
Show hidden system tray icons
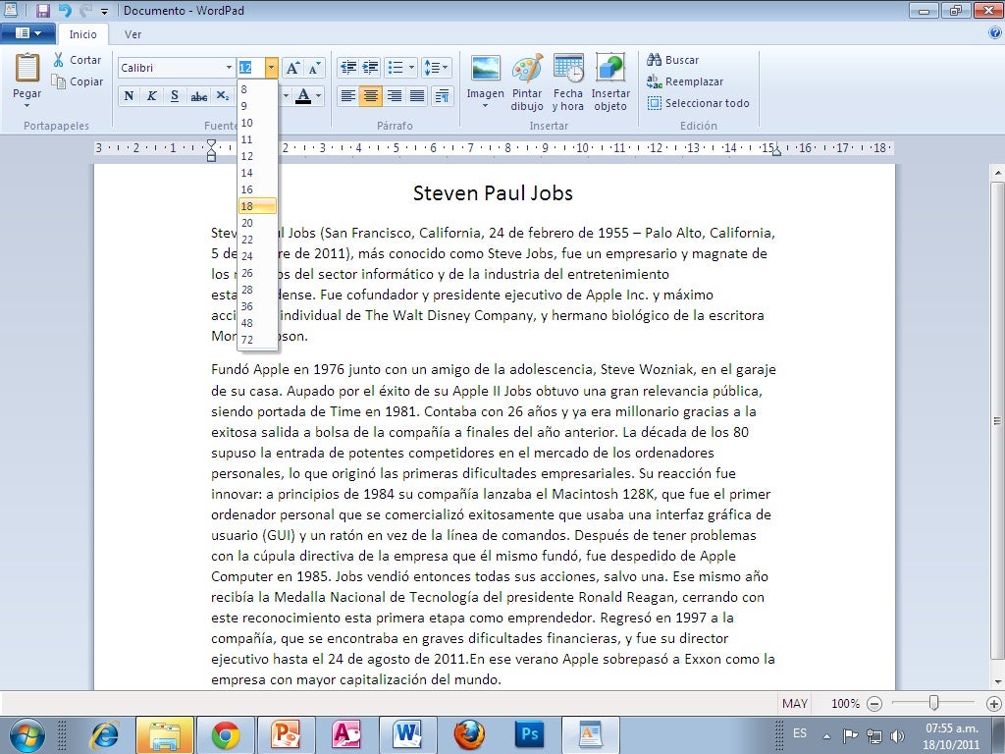tap(826, 736)
